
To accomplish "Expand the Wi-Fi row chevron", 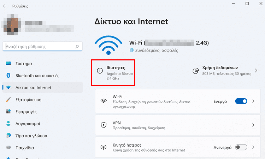I will pyautogui.click(x=253, y=101).
